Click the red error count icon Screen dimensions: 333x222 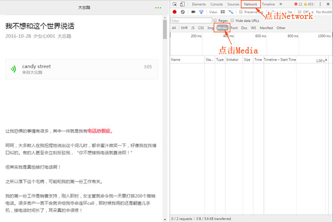tap(296, 4)
